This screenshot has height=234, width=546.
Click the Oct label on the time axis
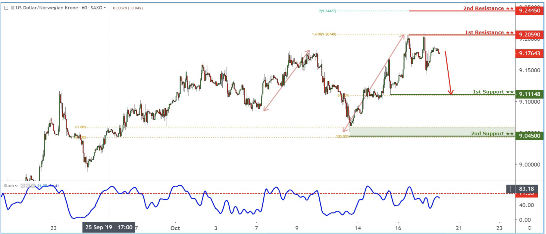(175, 228)
